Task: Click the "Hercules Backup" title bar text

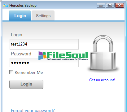Action: 23,6
